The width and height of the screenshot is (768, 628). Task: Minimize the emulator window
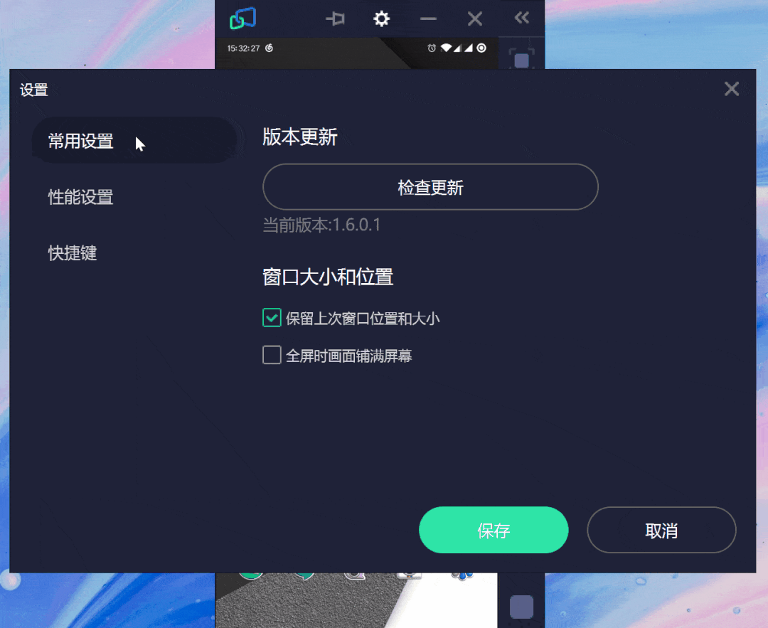(427, 19)
